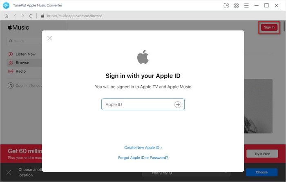Click Open in iTunes link
286x182 pixels.
(x=25, y=85)
